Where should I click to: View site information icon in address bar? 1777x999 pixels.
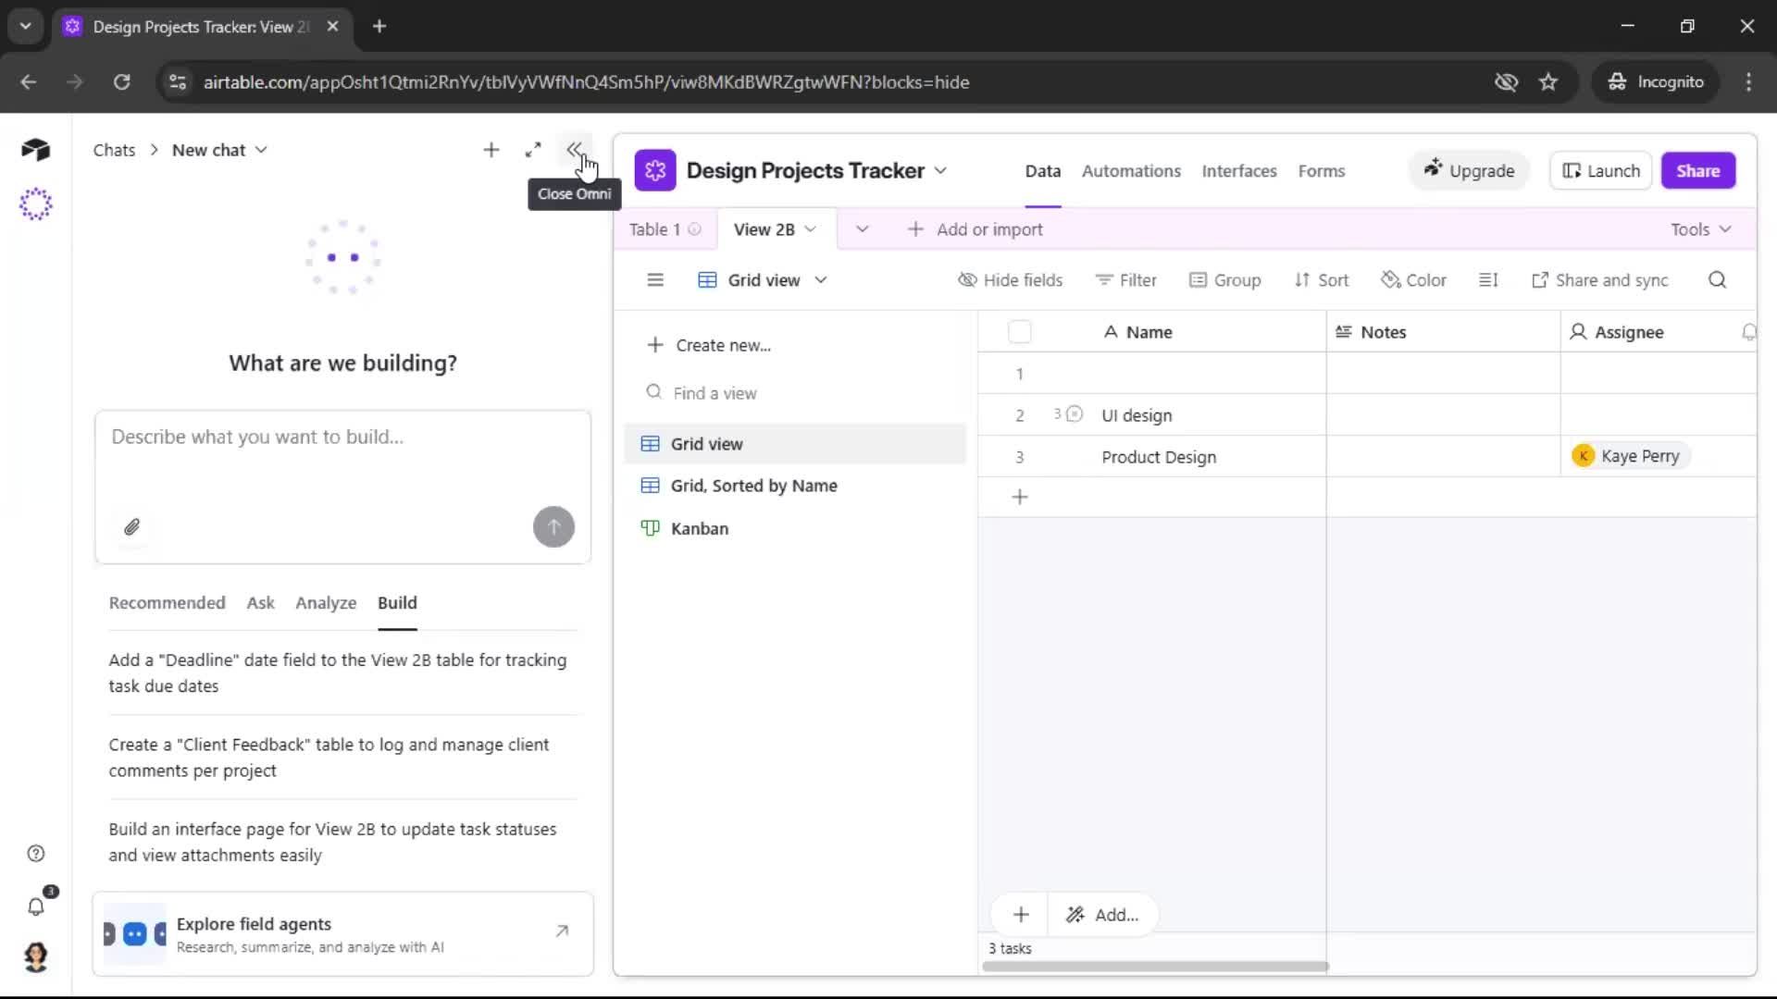[x=177, y=82]
